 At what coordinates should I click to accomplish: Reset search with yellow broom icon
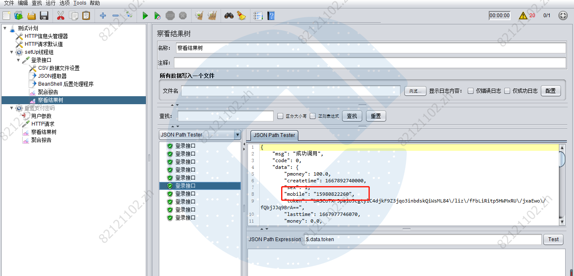(241, 16)
